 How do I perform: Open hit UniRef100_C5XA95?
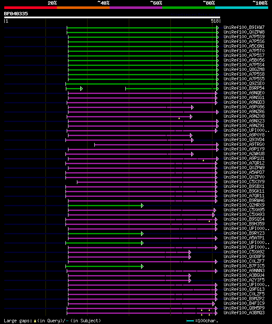point(244,210)
